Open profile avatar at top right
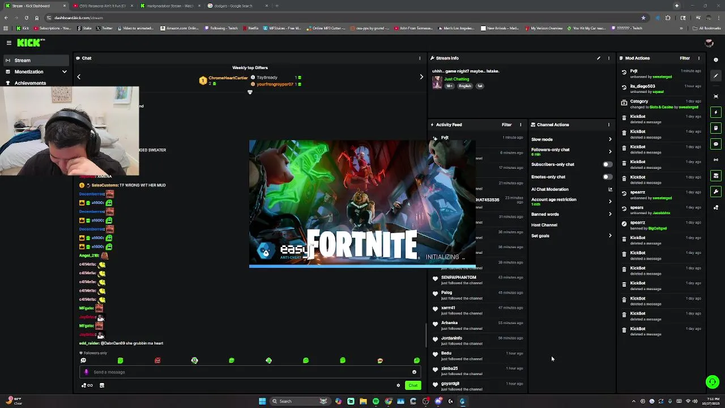This screenshot has width=725, height=408. [709, 43]
